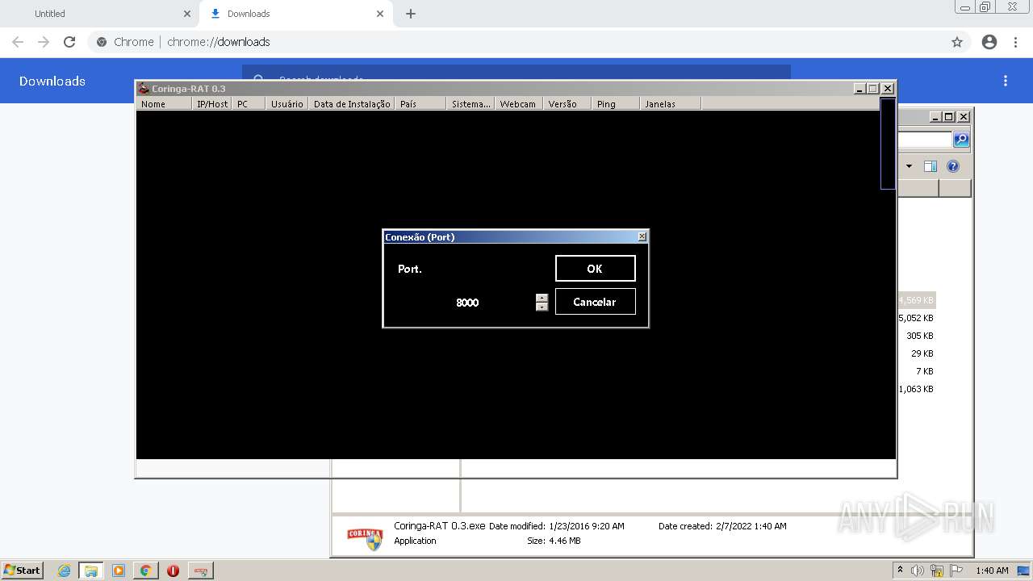The height and width of the screenshot is (581, 1033).
Task: Click the Explorer search input field
Action: click(x=925, y=140)
